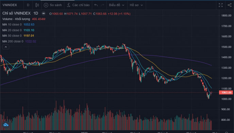Click the 466.454M volume value
This screenshot has width=234, height=133.
(x=38, y=19)
